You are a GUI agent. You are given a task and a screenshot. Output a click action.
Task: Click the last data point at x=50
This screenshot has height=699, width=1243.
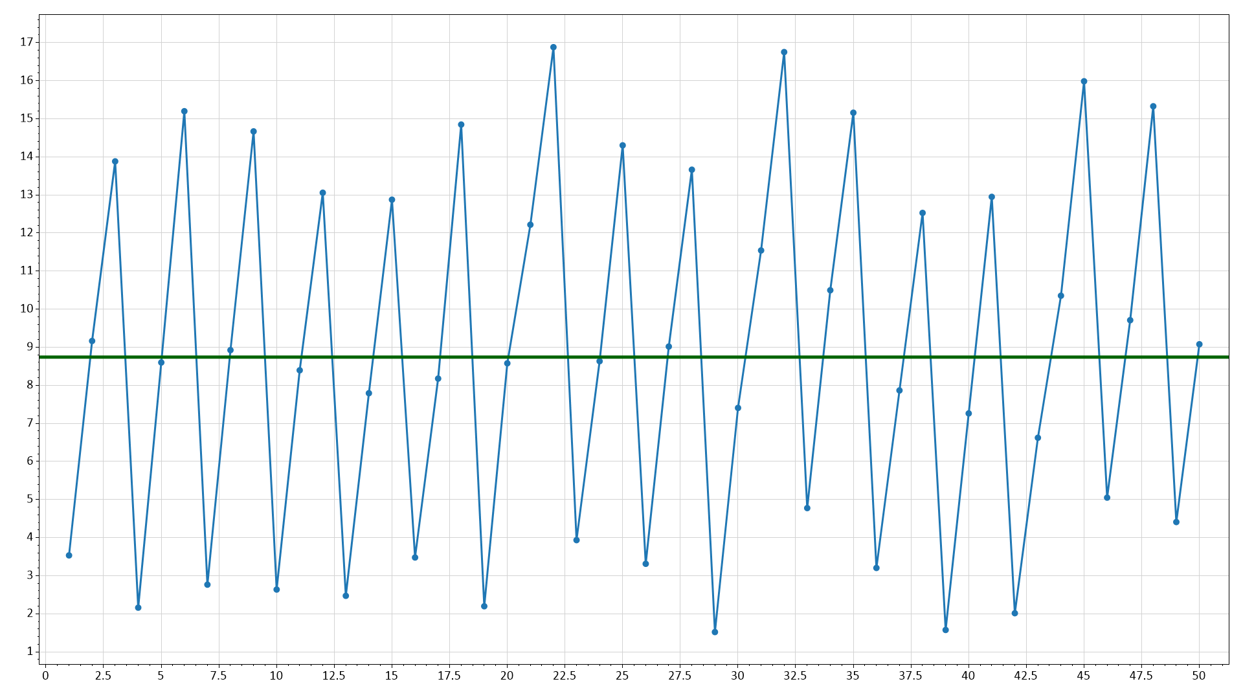click(1199, 344)
